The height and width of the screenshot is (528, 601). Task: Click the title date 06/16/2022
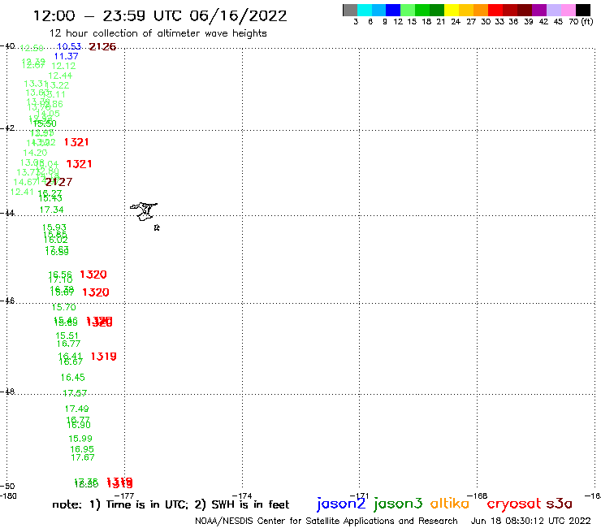click(238, 16)
